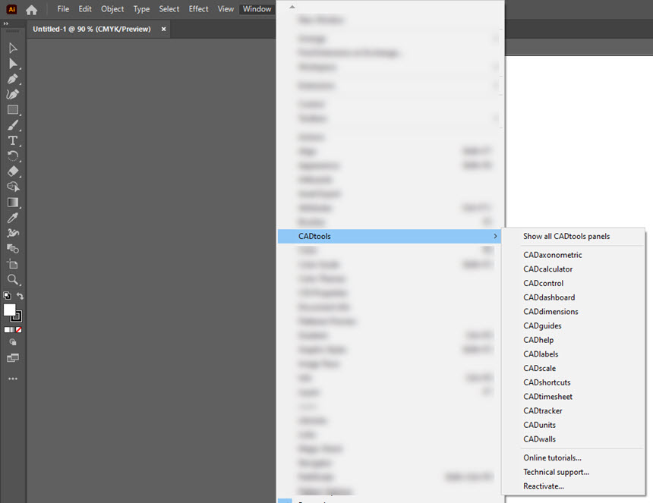Open the Type menu
This screenshot has height=503, width=653.
[141, 9]
